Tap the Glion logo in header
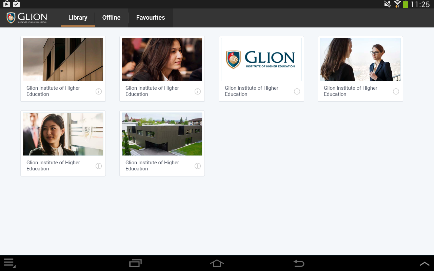Viewport: 434px width, 271px height. pyautogui.click(x=27, y=18)
